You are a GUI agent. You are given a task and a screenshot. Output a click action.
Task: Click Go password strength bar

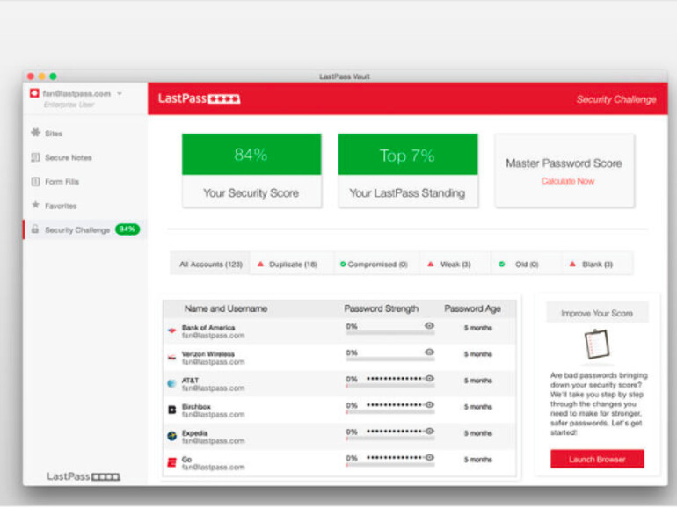point(389,465)
